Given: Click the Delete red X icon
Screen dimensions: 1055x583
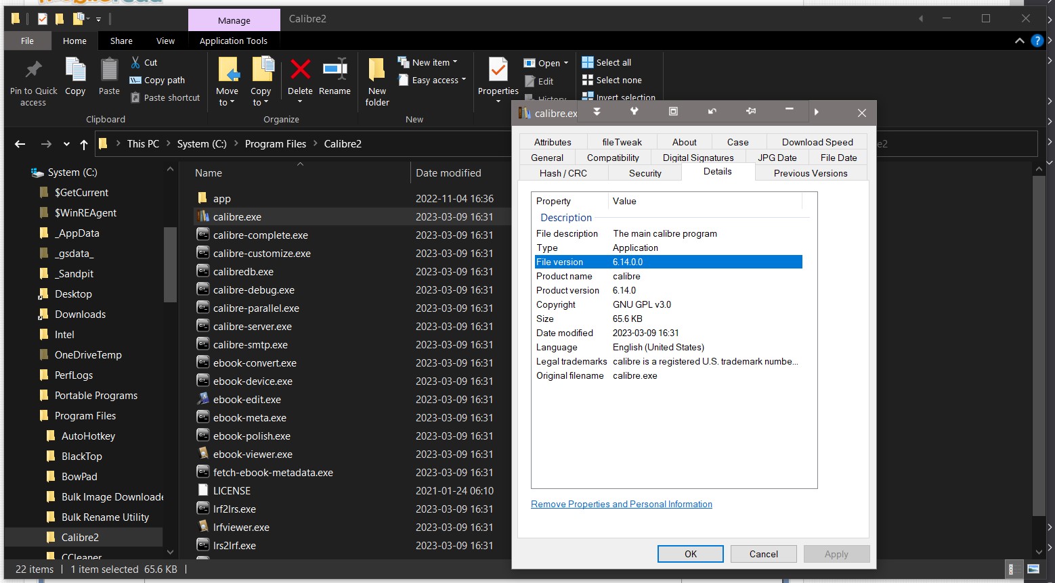Looking at the screenshot, I should pos(300,69).
